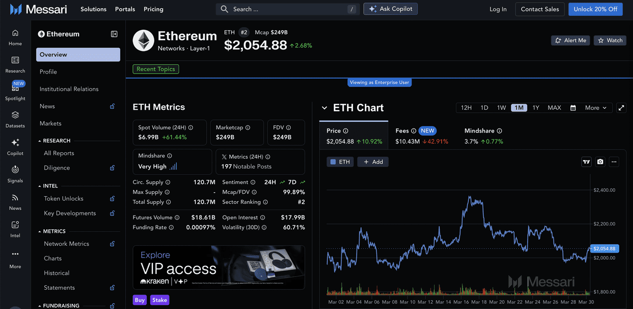Open Signals in the sidebar rail
The image size is (633, 309).
15,174
